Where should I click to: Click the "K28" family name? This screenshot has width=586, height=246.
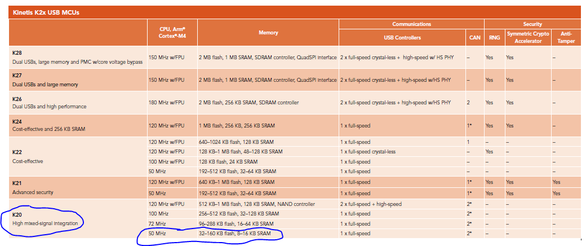17,54
